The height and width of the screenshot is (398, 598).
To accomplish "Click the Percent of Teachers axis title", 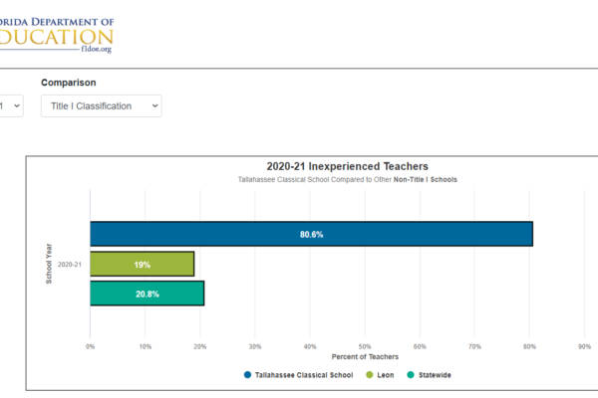I will [365, 357].
